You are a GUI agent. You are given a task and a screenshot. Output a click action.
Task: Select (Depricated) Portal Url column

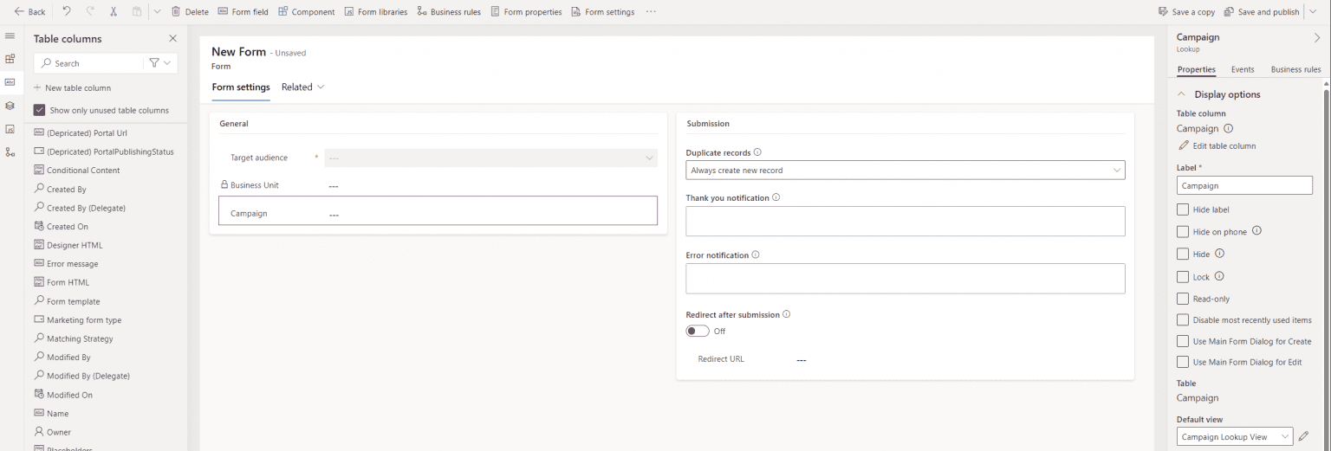click(x=81, y=133)
